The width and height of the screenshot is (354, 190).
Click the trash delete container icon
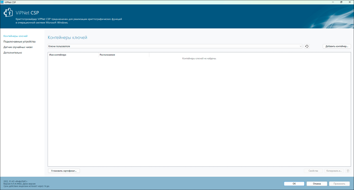coord(348,171)
